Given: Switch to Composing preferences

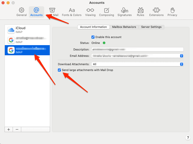Looking at the screenshot, I should click(x=106, y=12).
